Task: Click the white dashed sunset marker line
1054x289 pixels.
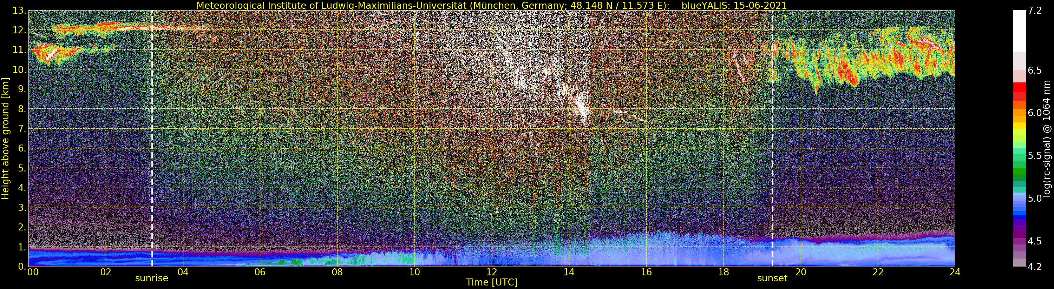Action: point(772,139)
